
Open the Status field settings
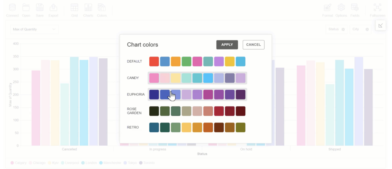click(x=343, y=29)
